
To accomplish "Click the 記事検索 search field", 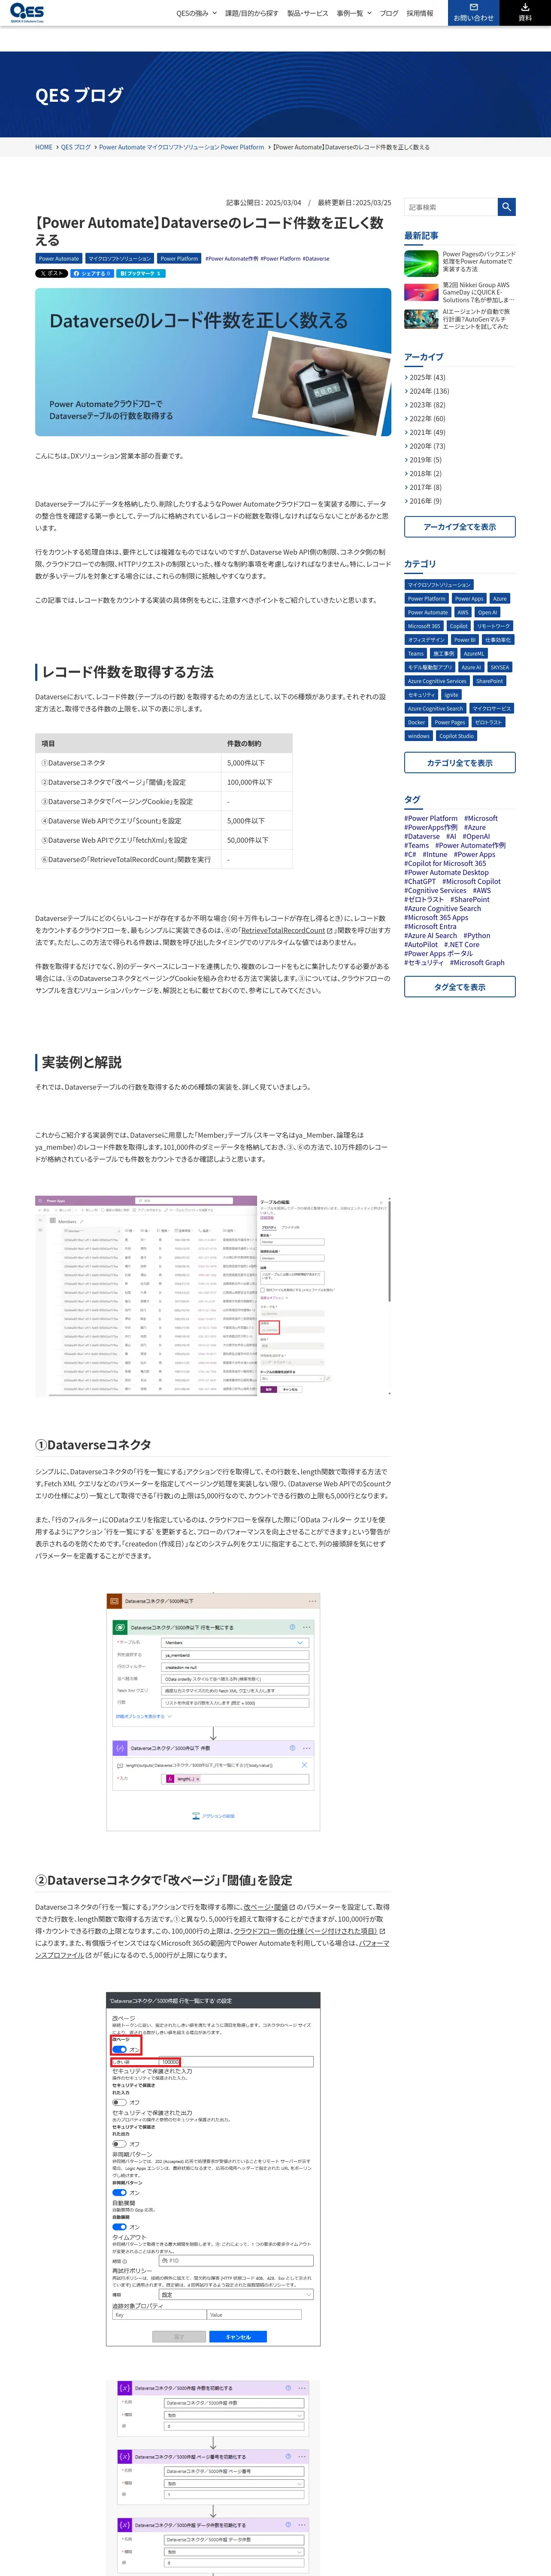I will tap(451, 207).
